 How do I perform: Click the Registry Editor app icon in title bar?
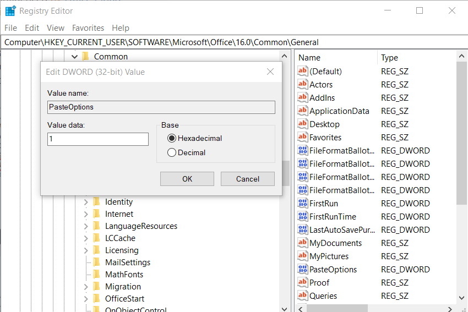point(10,11)
